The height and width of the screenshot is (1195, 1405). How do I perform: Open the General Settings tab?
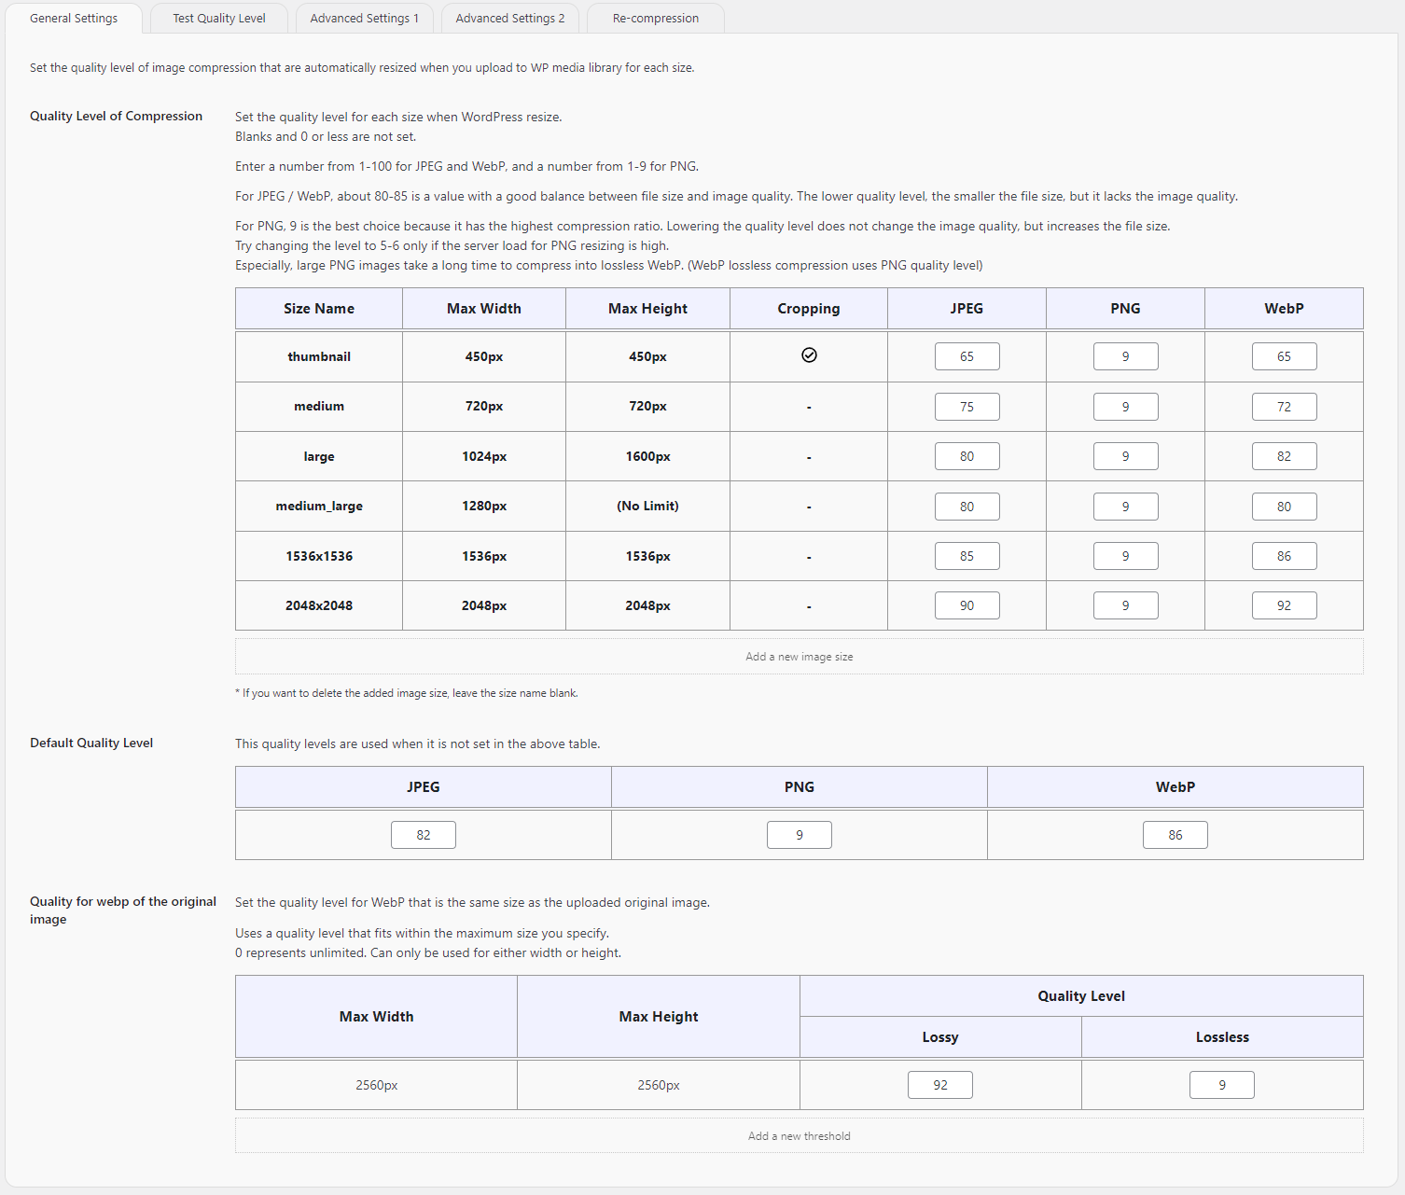coord(74,19)
